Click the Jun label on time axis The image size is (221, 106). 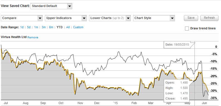click(205, 103)
